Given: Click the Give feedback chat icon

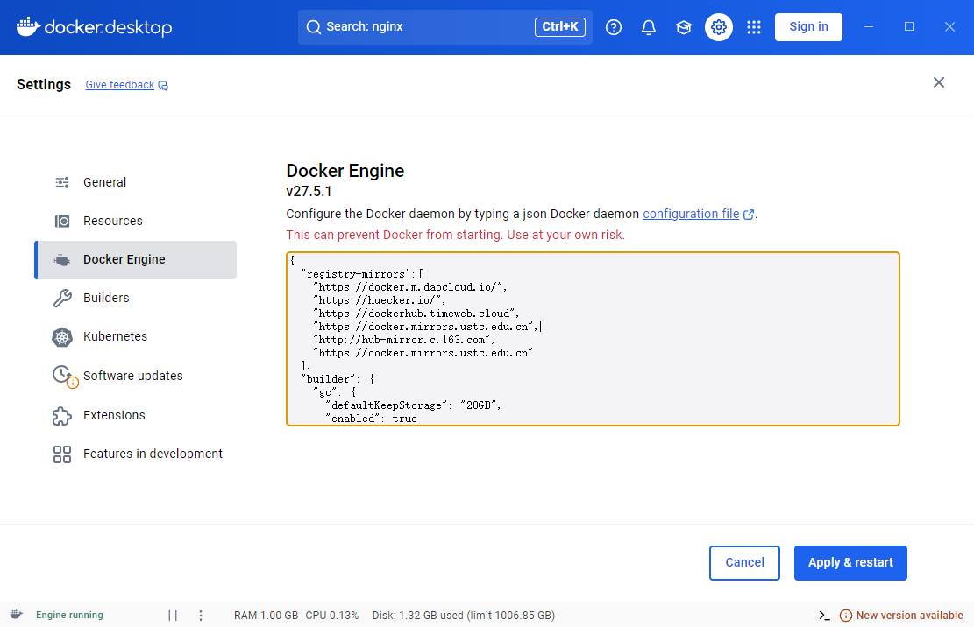Looking at the screenshot, I should point(163,86).
